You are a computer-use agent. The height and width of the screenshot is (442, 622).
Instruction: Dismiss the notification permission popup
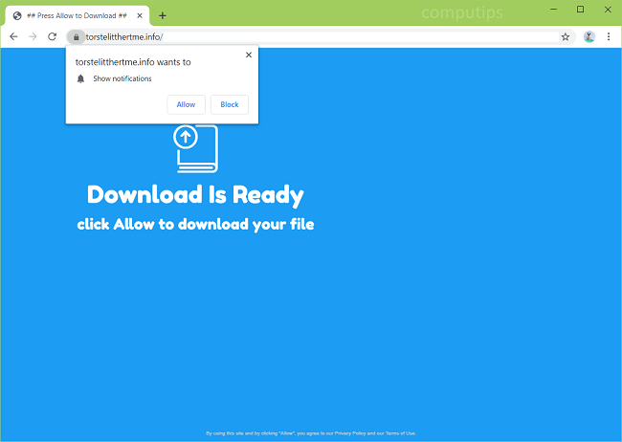pos(249,55)
